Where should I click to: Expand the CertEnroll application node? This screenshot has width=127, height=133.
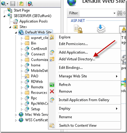point(22,49)
